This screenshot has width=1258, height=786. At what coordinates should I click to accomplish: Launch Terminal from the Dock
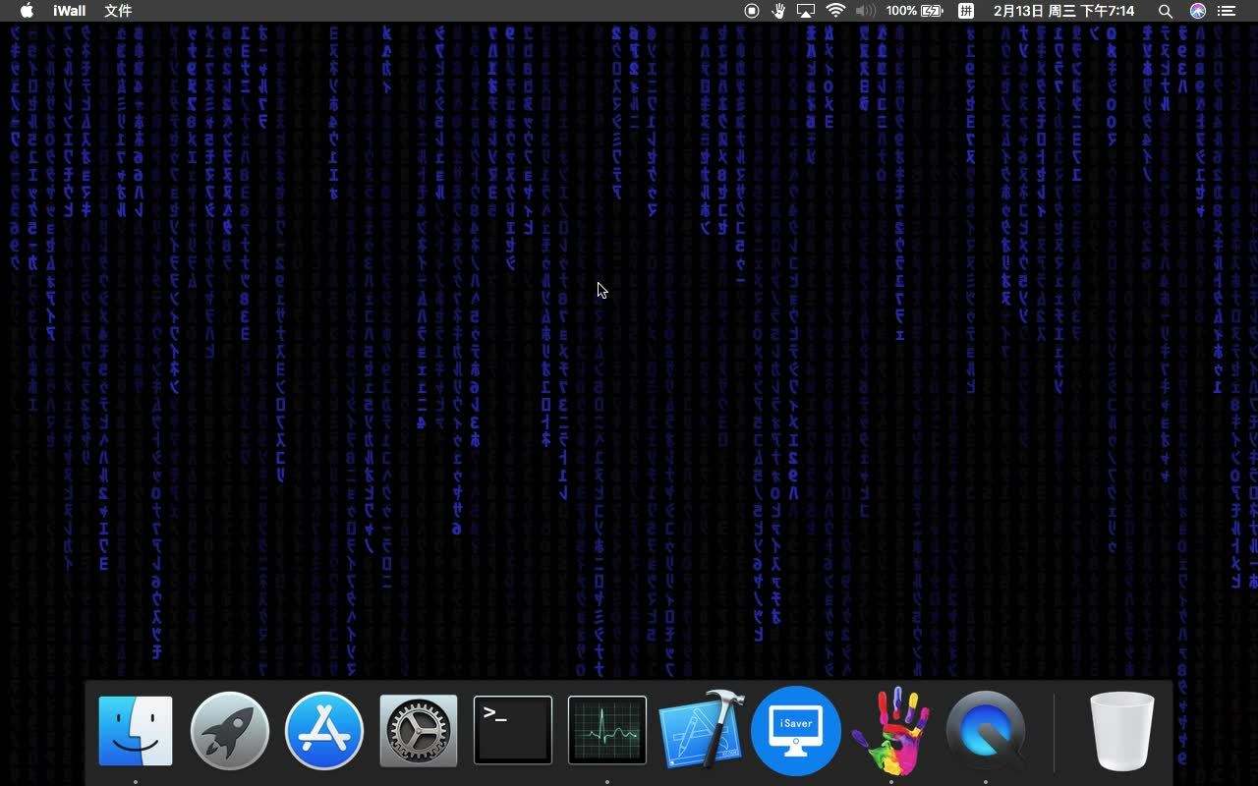[x=513, y=730]
